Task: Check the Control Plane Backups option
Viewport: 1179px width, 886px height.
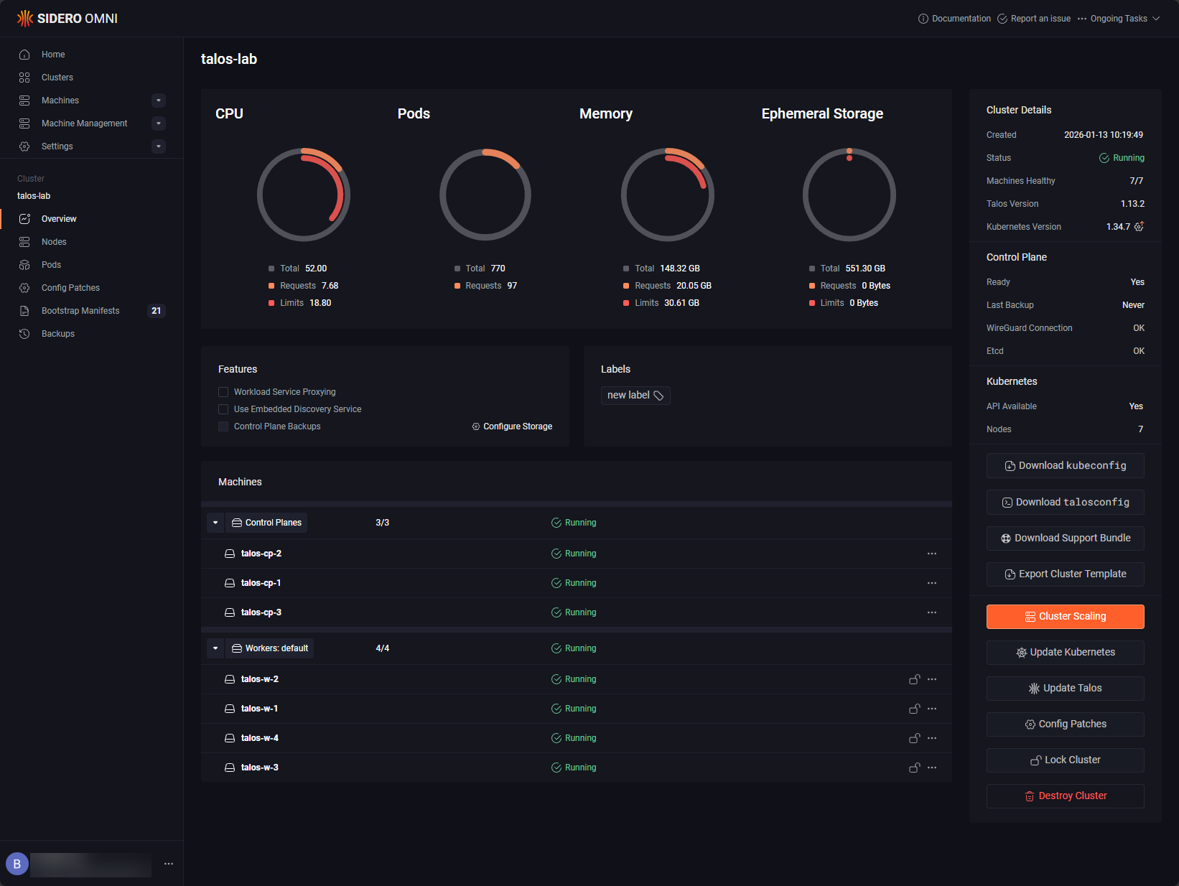Action: (x=223, y=426)
